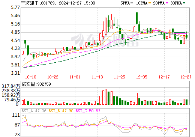Click date axis label 12-17
Viewport: 195px width, 137px height.
(x=164, y=77)
